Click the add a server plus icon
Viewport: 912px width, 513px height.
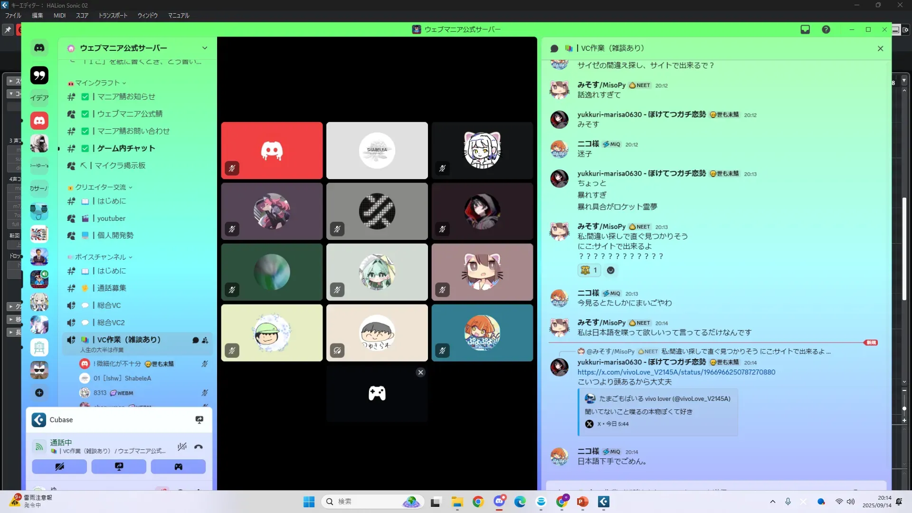[39, 393]
